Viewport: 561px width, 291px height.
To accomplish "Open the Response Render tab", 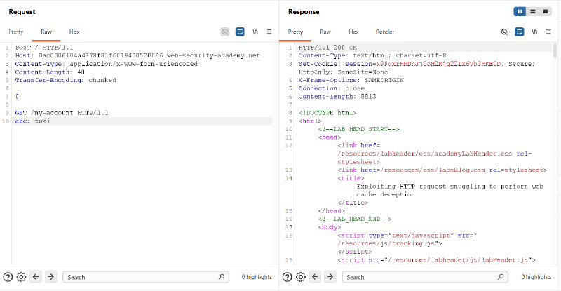I will coord(385,32).
